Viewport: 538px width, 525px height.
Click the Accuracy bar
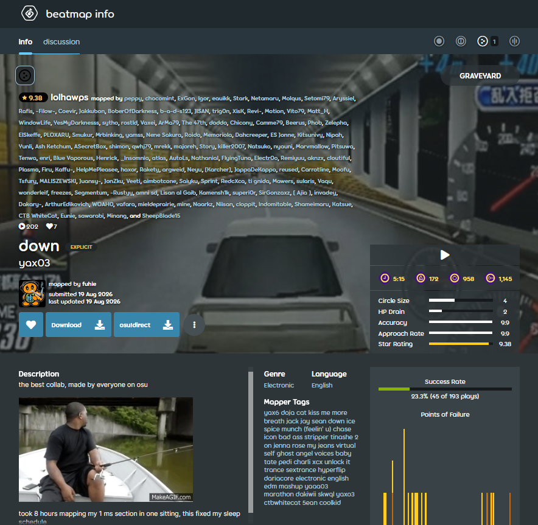461,322
